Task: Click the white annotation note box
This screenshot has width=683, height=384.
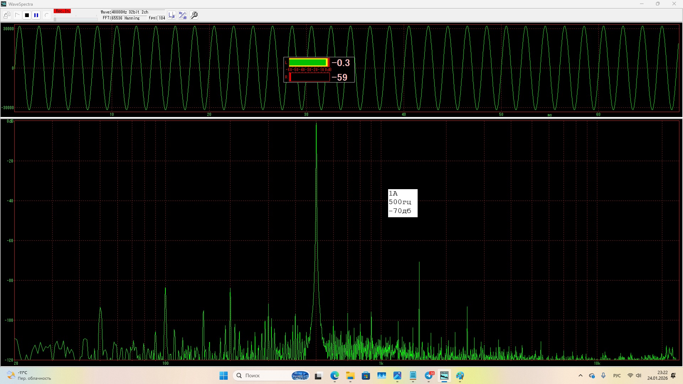Action: tap(402, 203)
